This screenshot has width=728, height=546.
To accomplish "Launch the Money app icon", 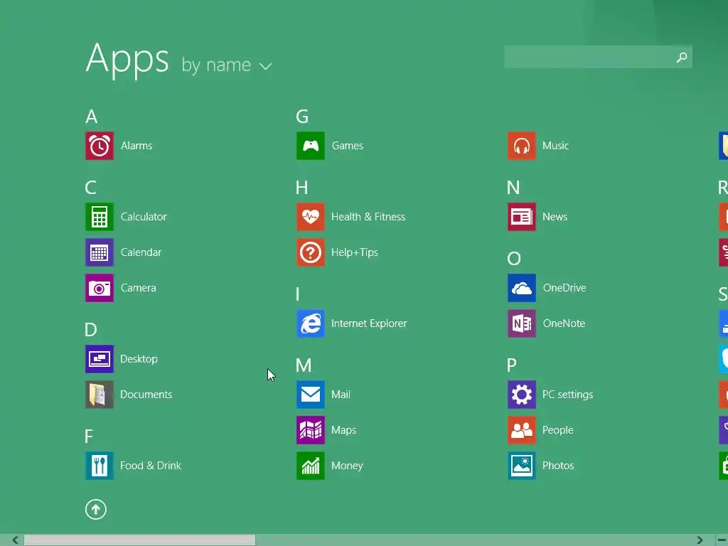I will pos(311,466).
